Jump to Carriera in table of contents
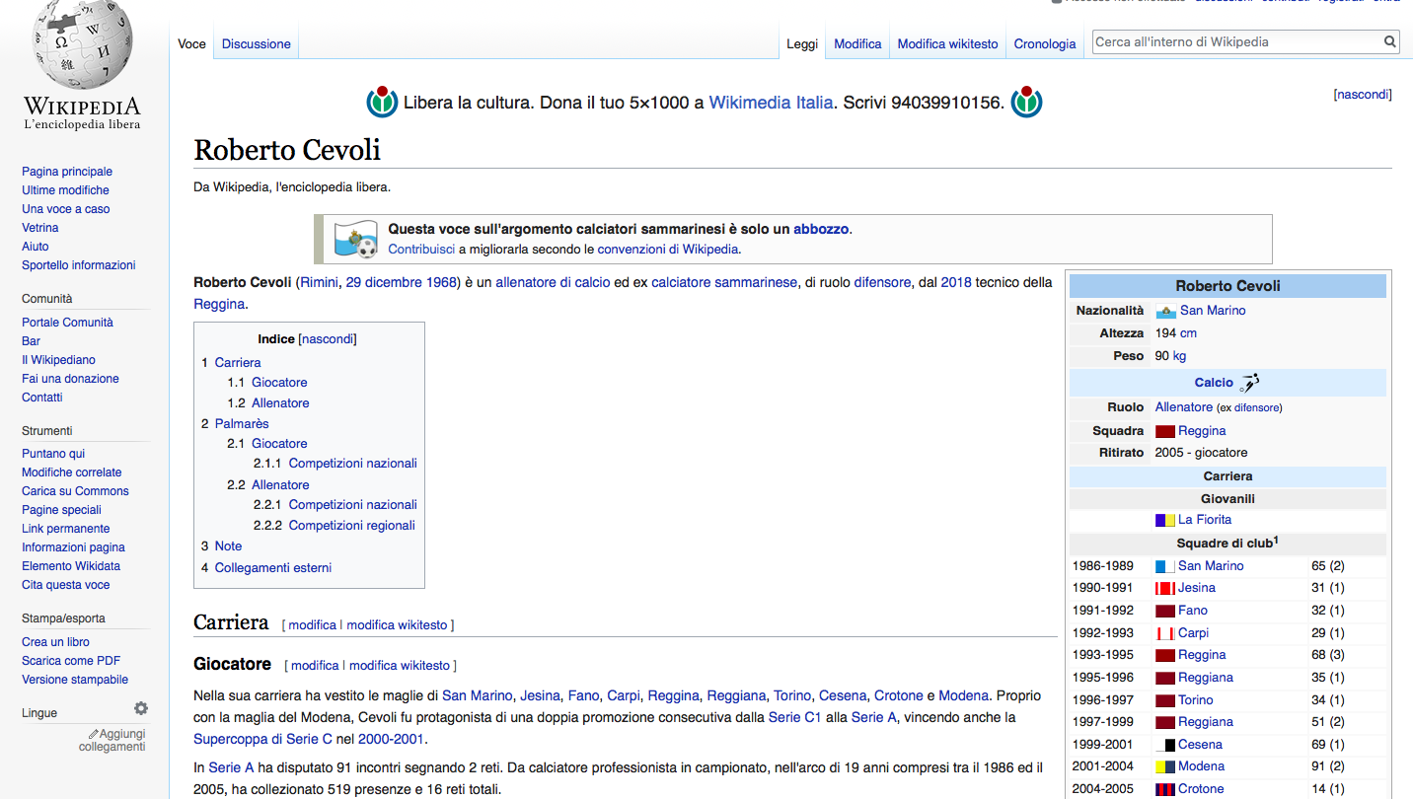This screenshot has width=1413, height=799. (x=238, y=363)
